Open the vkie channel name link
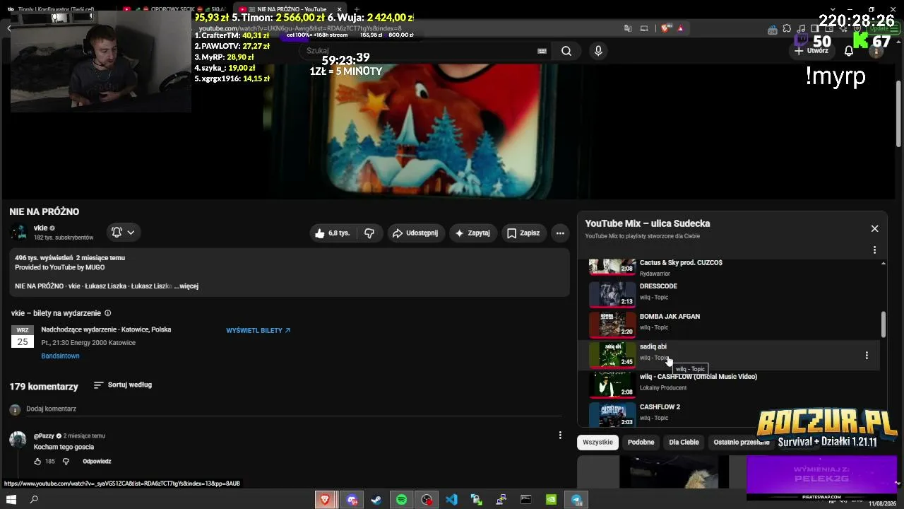The height and width of the screenshot is (509, 904). point(40,228)
